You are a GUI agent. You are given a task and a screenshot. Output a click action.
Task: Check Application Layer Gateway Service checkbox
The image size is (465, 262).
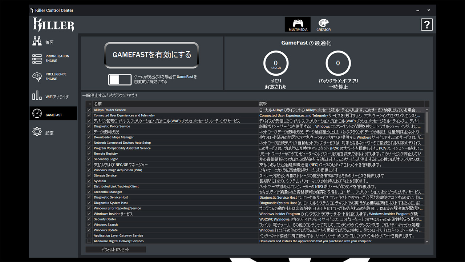89,235
